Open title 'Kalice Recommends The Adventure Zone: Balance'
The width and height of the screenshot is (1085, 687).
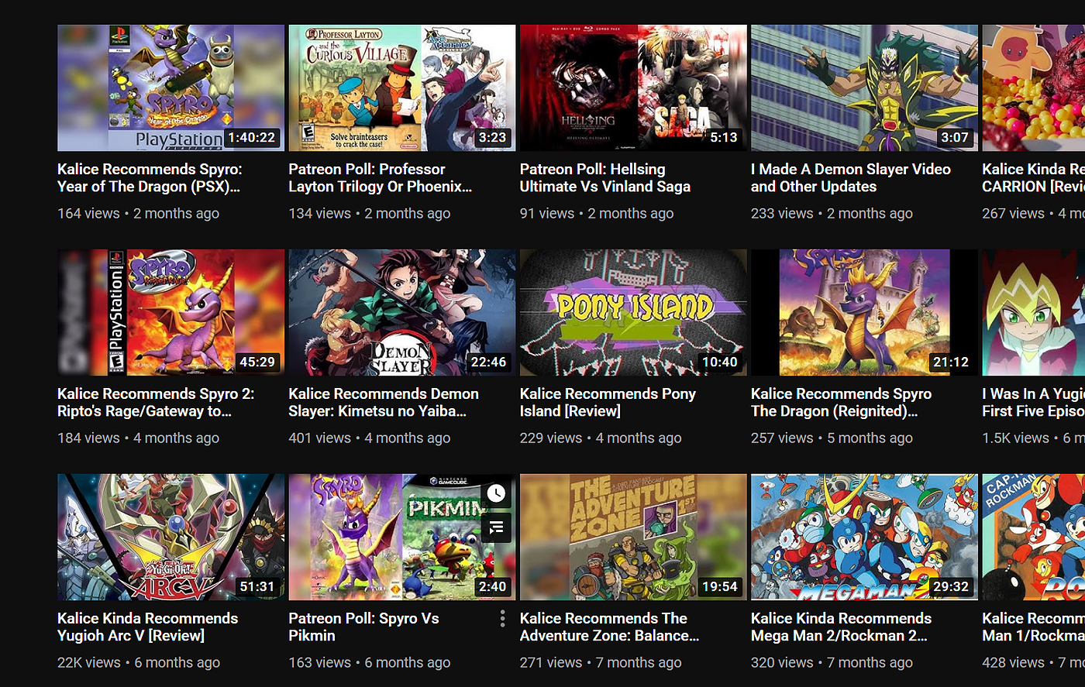[x=610, y=627]
